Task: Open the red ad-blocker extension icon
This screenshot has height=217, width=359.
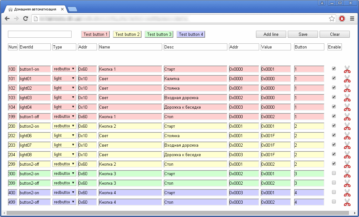Action: point(342,18)
